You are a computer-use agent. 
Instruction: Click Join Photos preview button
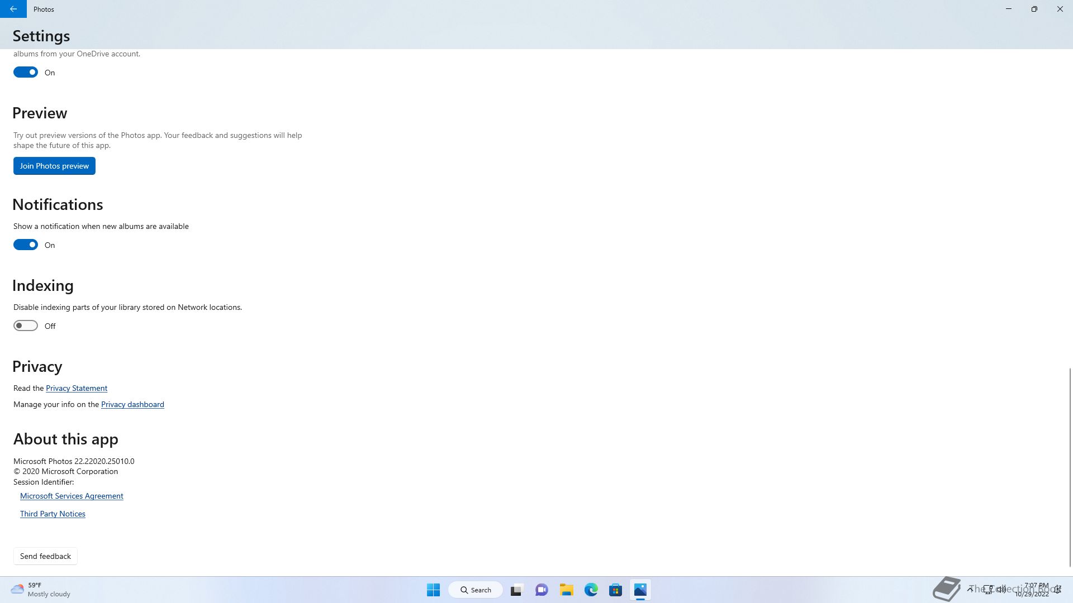54,166
